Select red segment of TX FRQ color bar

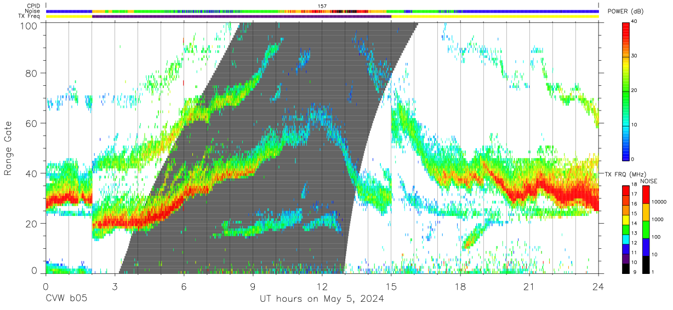tap(626, 191)
